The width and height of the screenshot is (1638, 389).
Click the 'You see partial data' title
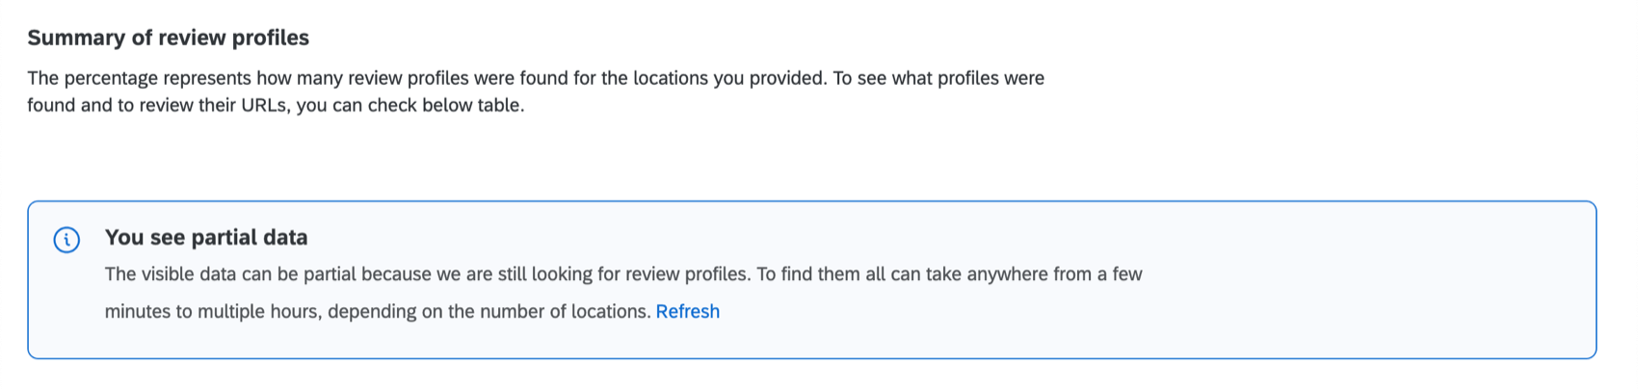click(206, 238)
